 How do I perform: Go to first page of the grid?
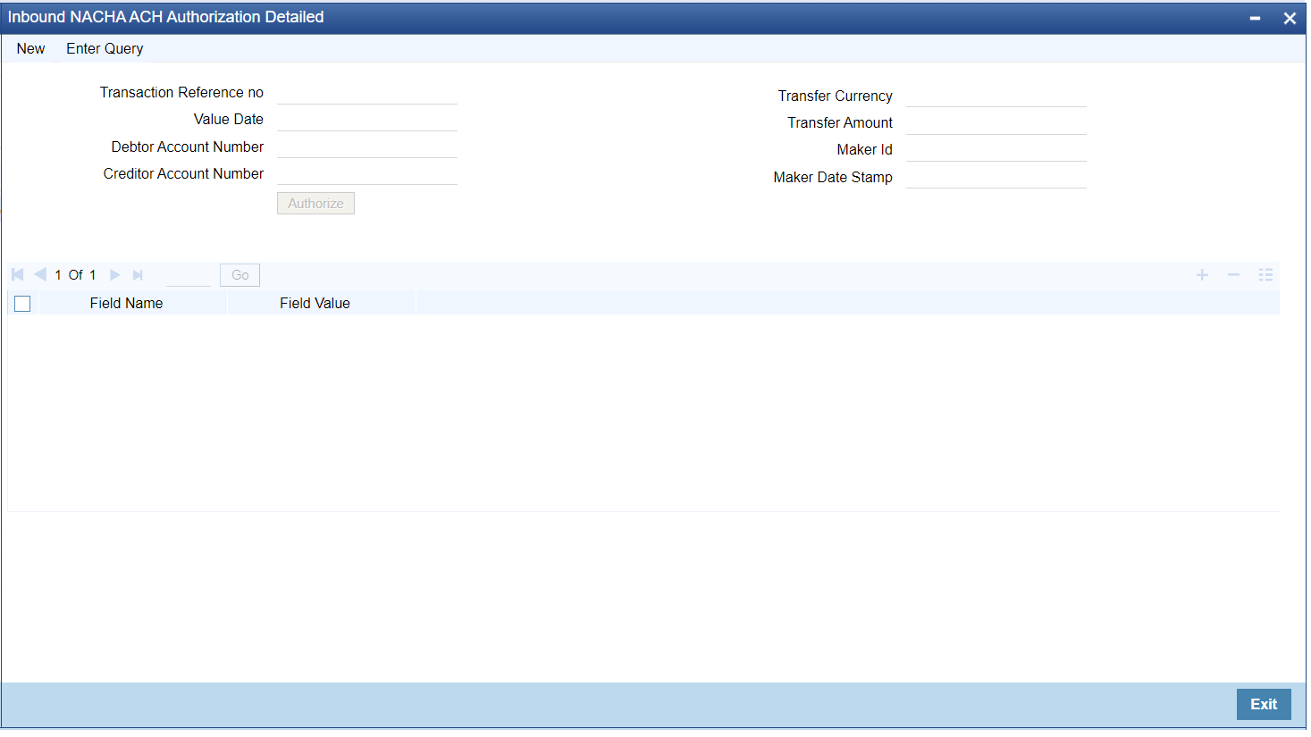coord(17,275)
